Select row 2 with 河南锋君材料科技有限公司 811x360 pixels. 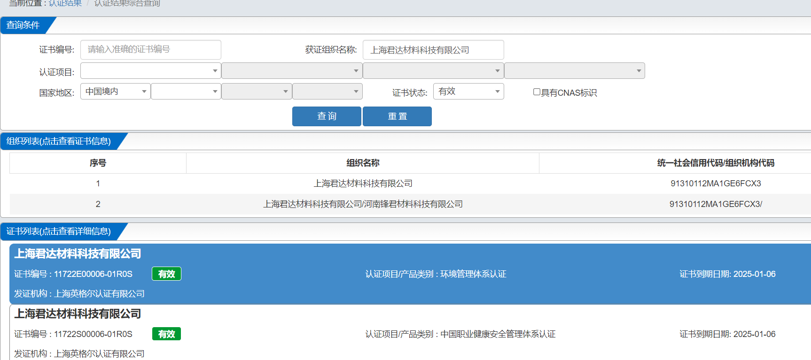point(363,204)
